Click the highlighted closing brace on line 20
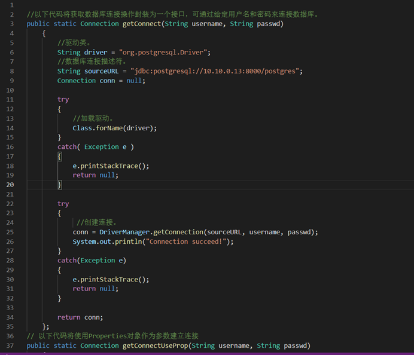 pyautogui.click(x=60, y=185)
